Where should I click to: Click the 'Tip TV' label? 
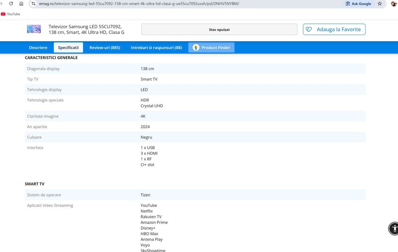(x=33, y=79)
